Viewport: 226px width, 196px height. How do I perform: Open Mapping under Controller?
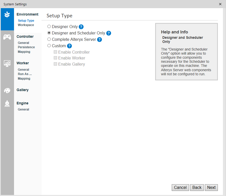24,52
